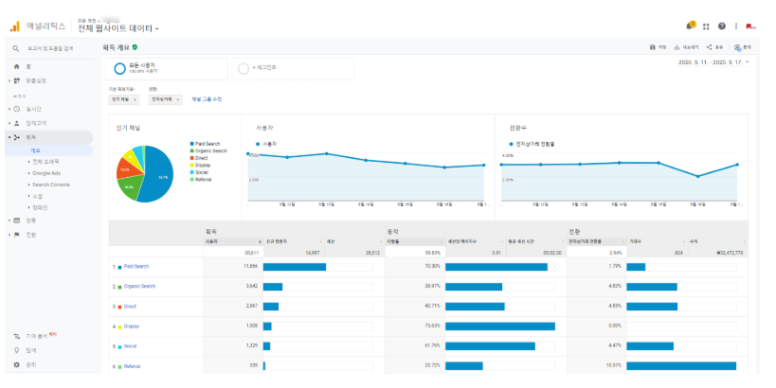Viewport: 776px width, 388px height.
Task: Click the account avatar at top right
Action: click(750, 26)
